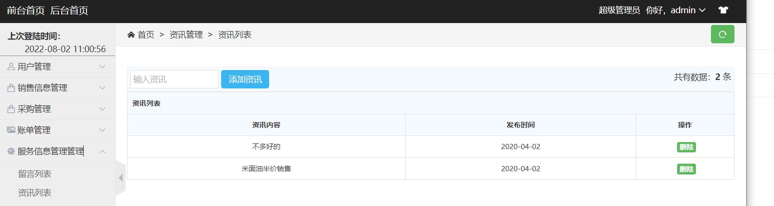774x206 pixels.
Task: Collapse the sidebar with the arrow handle
Action: (120, 178)
